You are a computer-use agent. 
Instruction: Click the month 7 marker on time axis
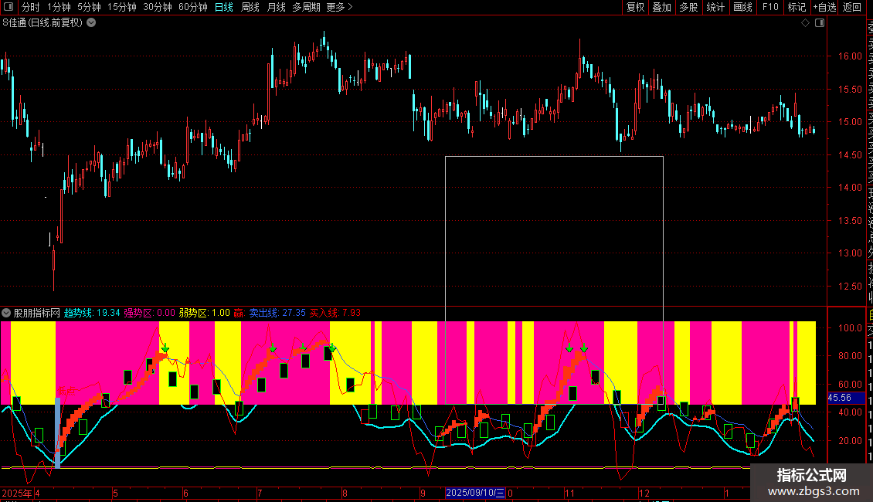tap(260, 493)
